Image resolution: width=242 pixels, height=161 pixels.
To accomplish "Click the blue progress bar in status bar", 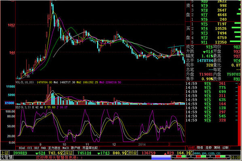I will 161,157.
